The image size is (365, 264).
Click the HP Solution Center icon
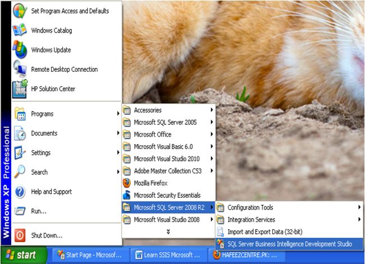[20, 89]
